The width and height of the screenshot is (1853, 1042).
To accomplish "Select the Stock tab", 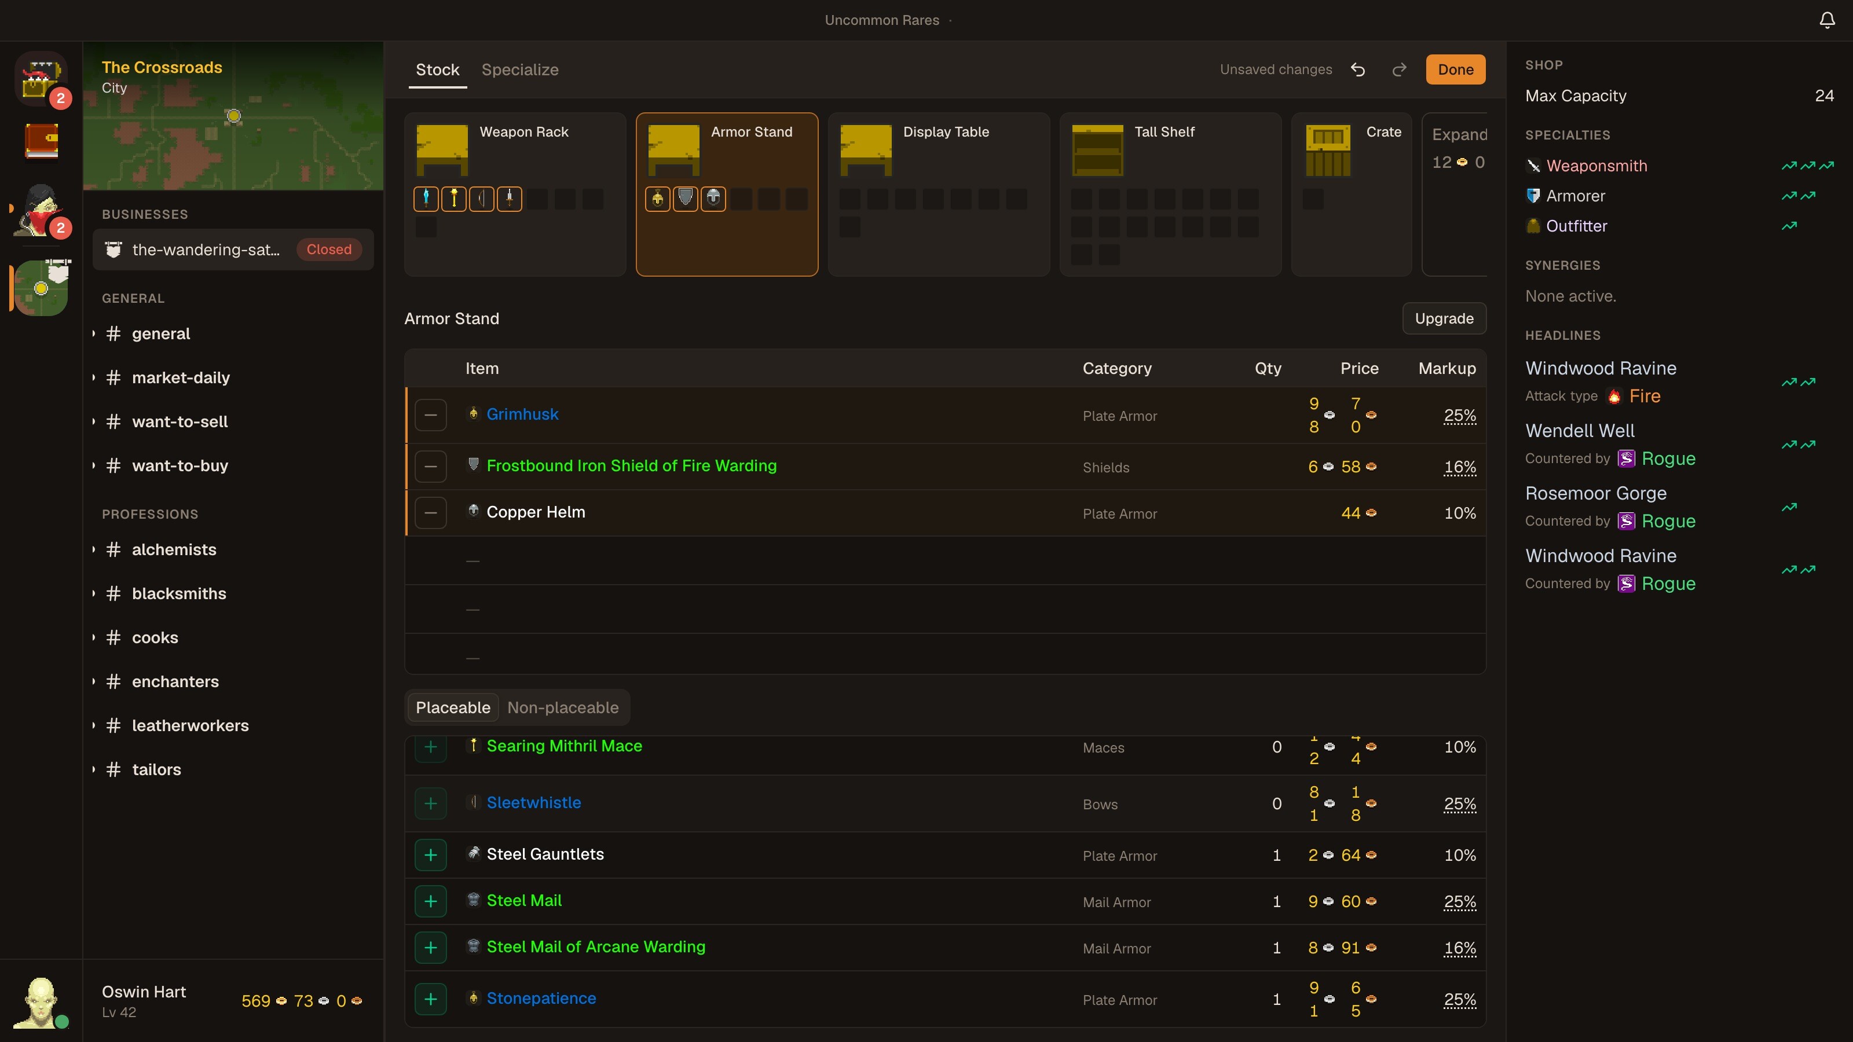I will pos(437,69).
